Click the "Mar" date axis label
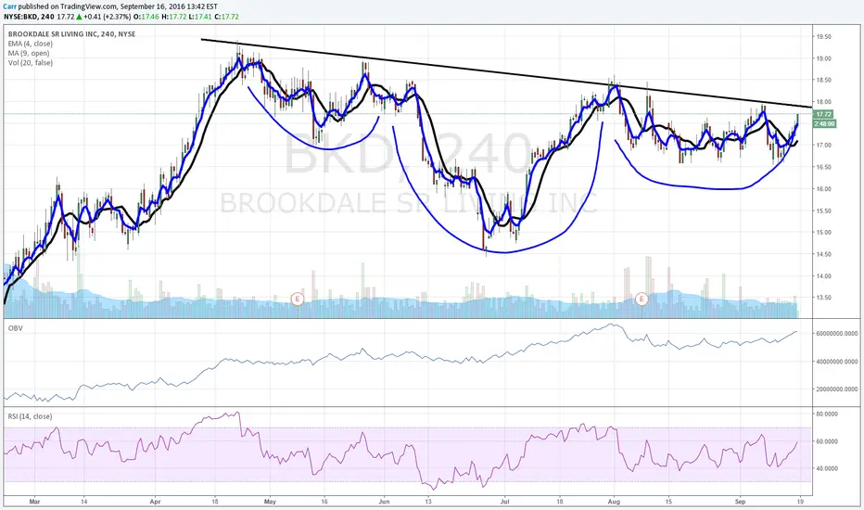The height and width of the screenshot is (510, 864). 34,502
